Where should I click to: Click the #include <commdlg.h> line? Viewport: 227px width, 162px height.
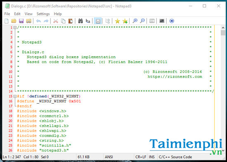pyautogui.click(x=42, y=136)
